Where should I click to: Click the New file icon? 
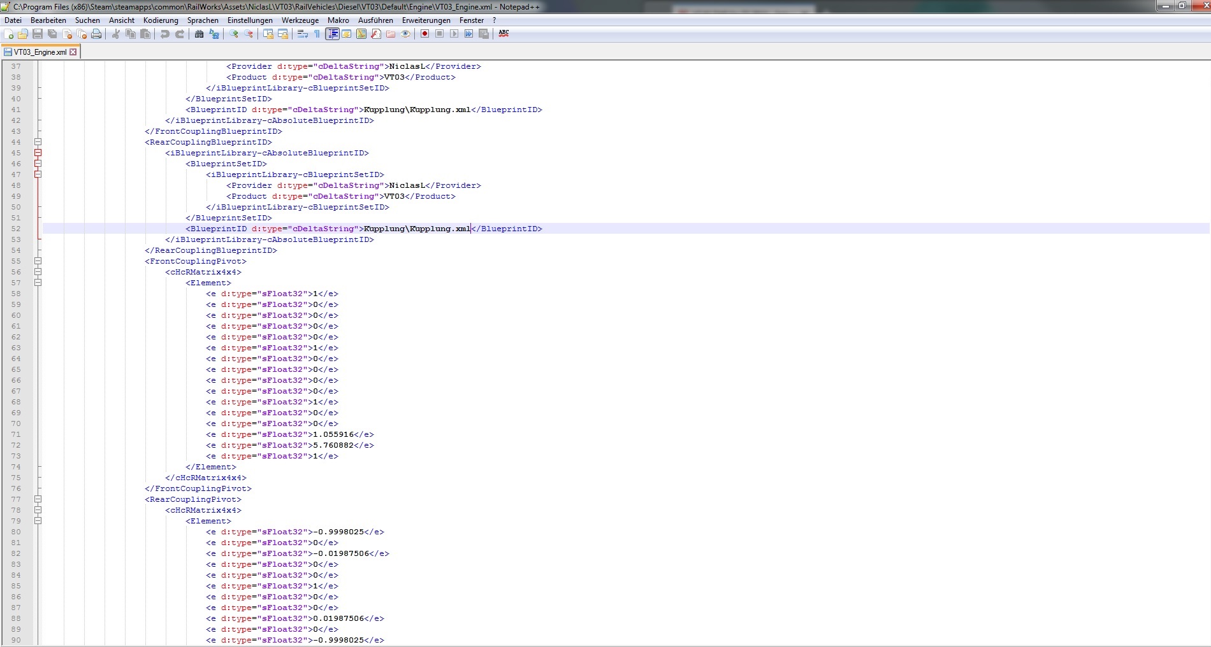pyautogui.click(x=9, y=34)
